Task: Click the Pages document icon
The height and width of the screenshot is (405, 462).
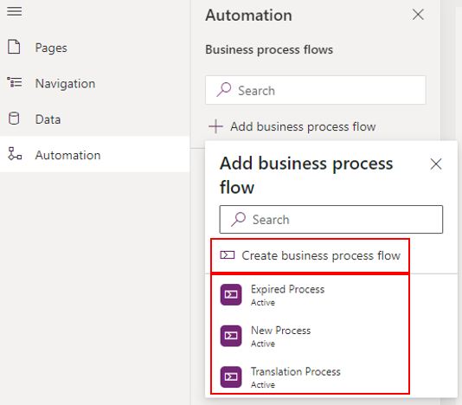Action: pyautogui.click(x=14, y=47)
